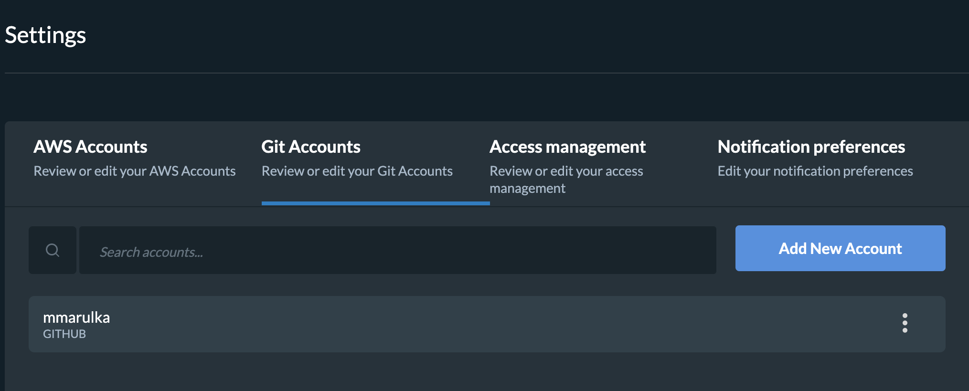Switch to Access management tab
The height and width of the screenshot is (391, 969).
click(568, 167)
